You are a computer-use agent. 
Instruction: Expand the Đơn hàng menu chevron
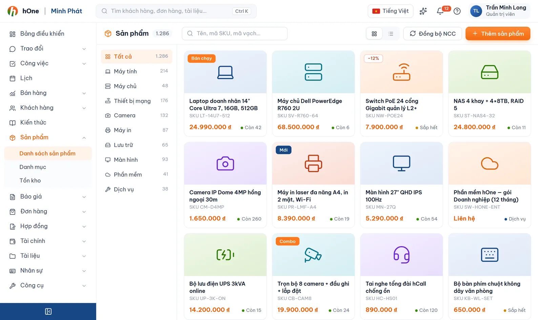(x=84, y=212)
